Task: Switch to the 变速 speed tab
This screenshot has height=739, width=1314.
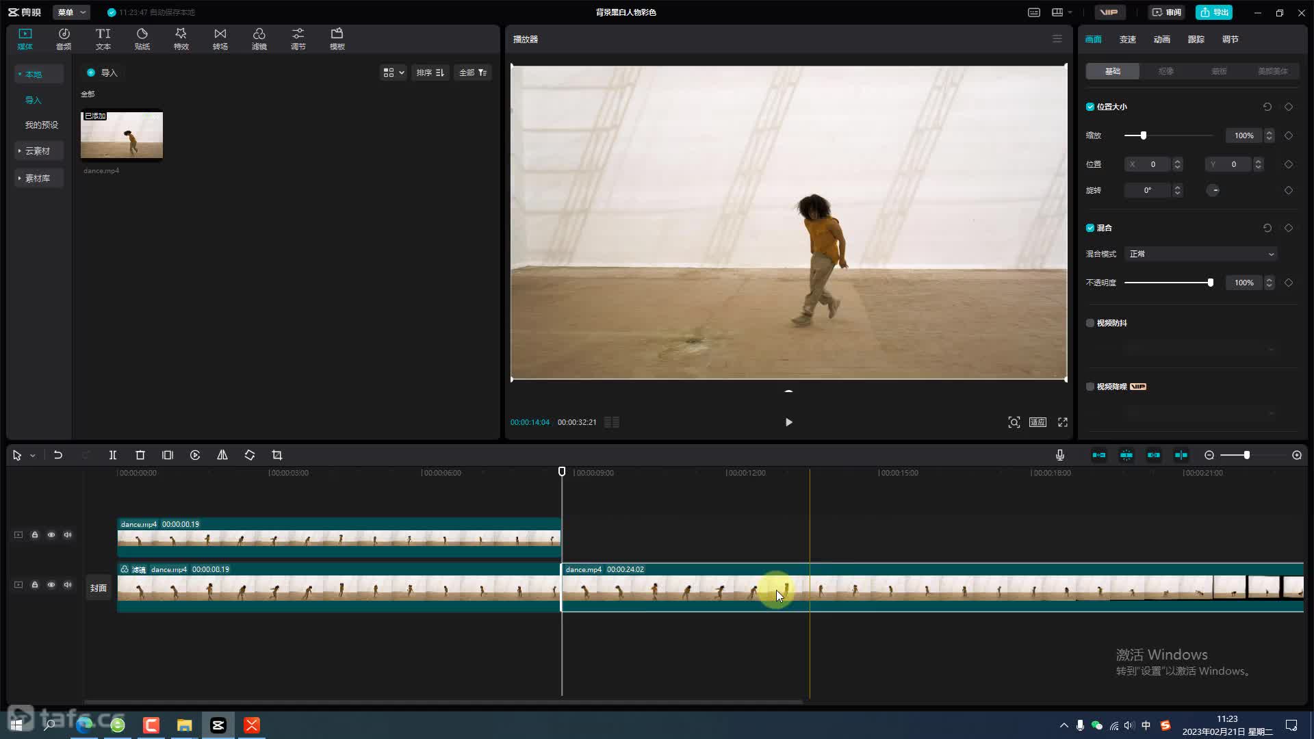Action: click(x=1128, y=39)
